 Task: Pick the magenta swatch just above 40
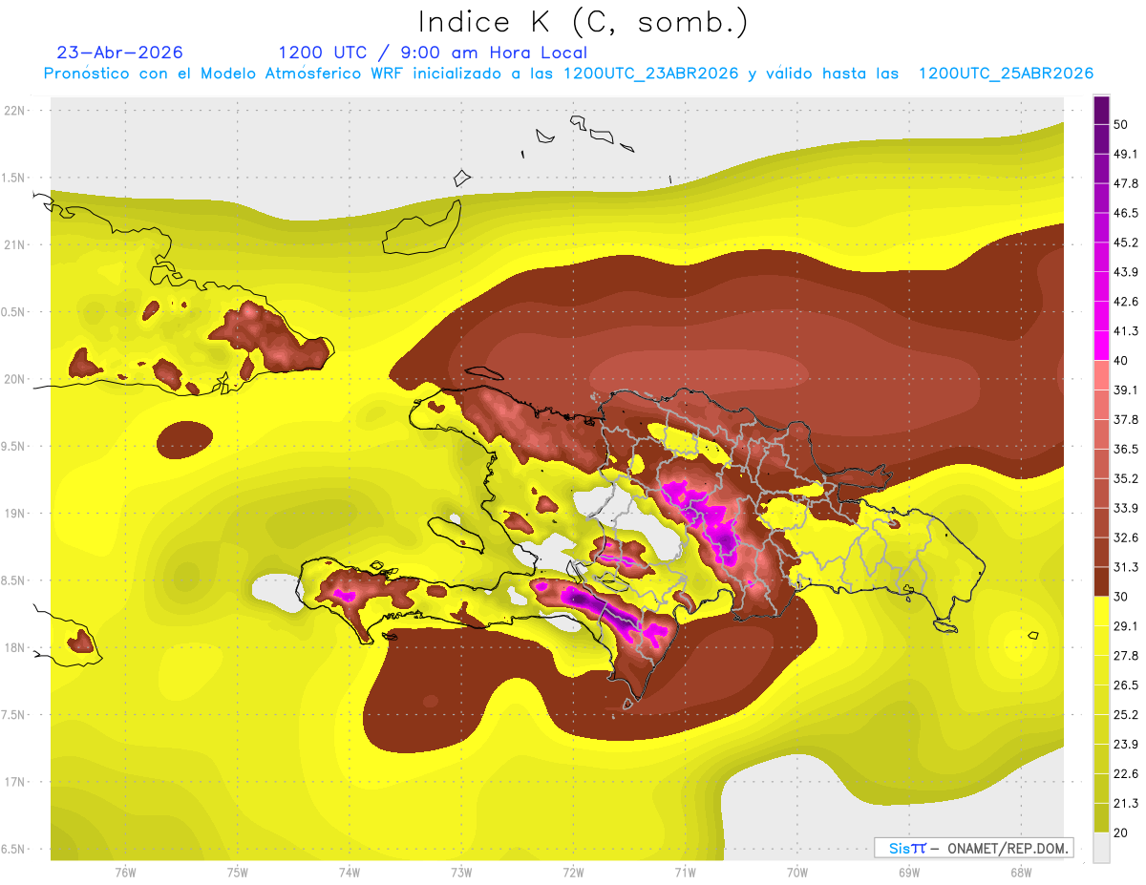[x=1101, y=346]
